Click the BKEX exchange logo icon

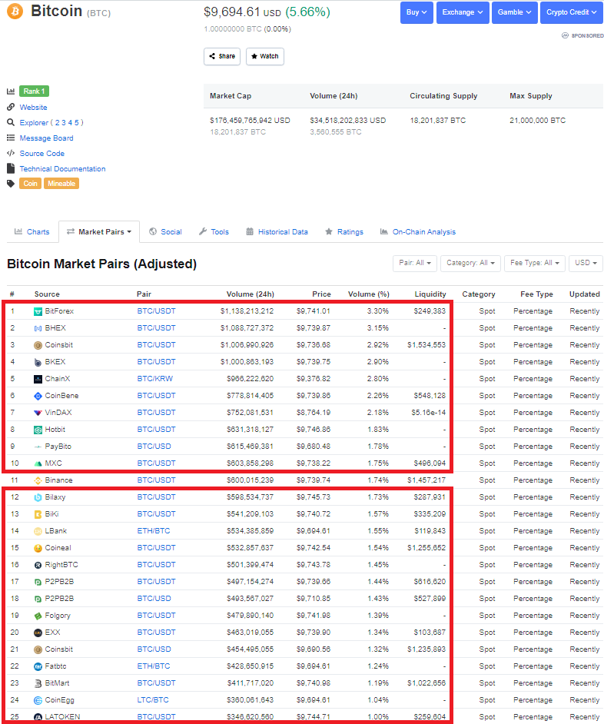[x=38, y=363]
